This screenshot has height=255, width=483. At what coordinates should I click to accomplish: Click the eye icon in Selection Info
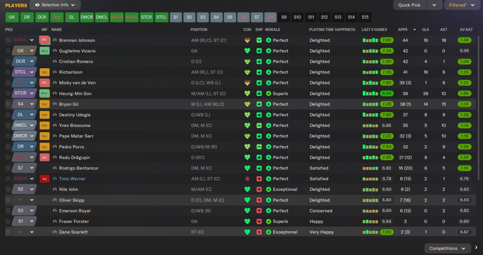pyautogui.click(x=37, y=5)
